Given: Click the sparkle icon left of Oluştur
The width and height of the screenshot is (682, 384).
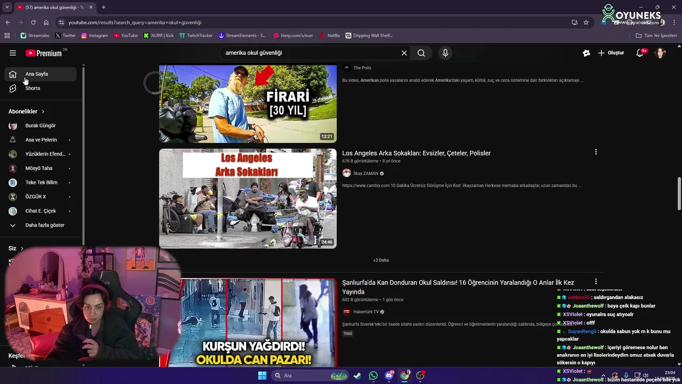Looking at the screenshot, I should point(586,53).
